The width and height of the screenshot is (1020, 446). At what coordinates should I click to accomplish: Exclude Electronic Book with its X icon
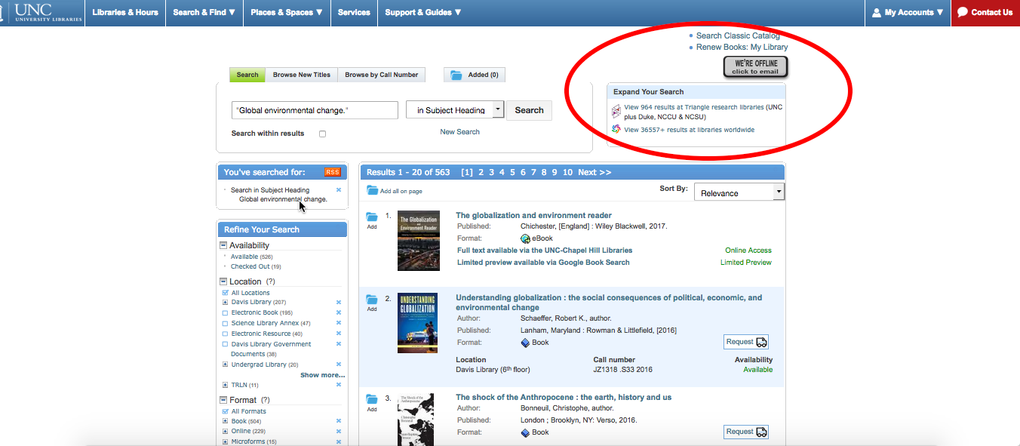point(339,312)
